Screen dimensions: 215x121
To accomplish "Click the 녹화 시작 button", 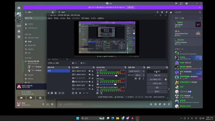I will click(x=157, y=75).
